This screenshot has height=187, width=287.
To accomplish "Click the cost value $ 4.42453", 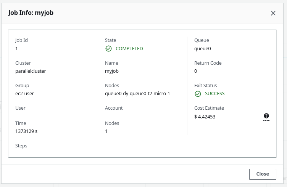I will pyautogui.click(x=205, y=117).
